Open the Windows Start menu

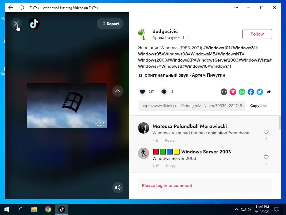(7, 209)
